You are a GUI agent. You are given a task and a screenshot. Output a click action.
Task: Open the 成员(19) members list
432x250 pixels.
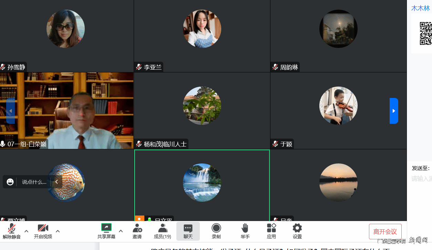(x=162, y=228)
